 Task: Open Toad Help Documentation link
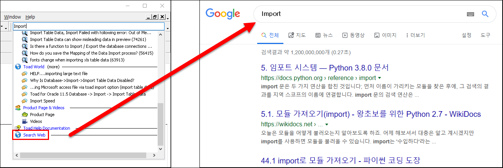click(47, 128)
